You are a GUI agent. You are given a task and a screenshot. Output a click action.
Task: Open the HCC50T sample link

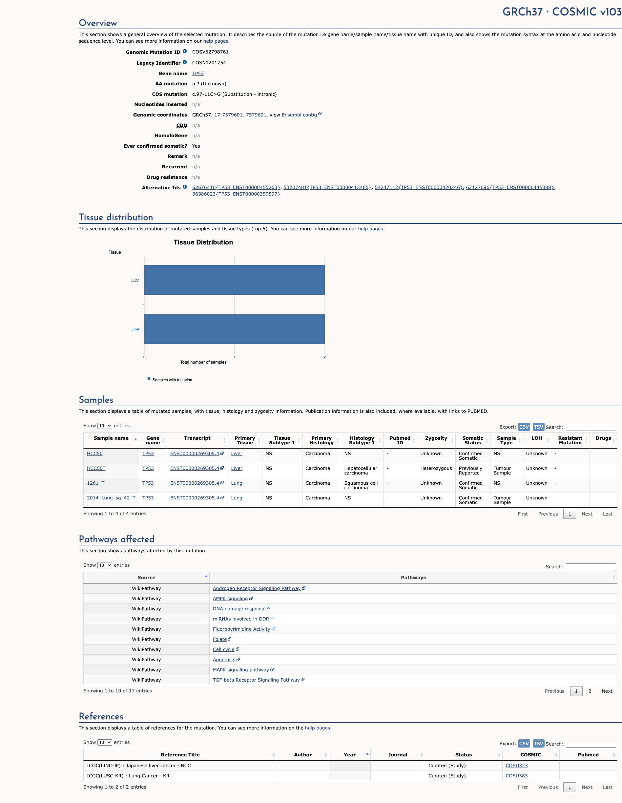(96, 468)
